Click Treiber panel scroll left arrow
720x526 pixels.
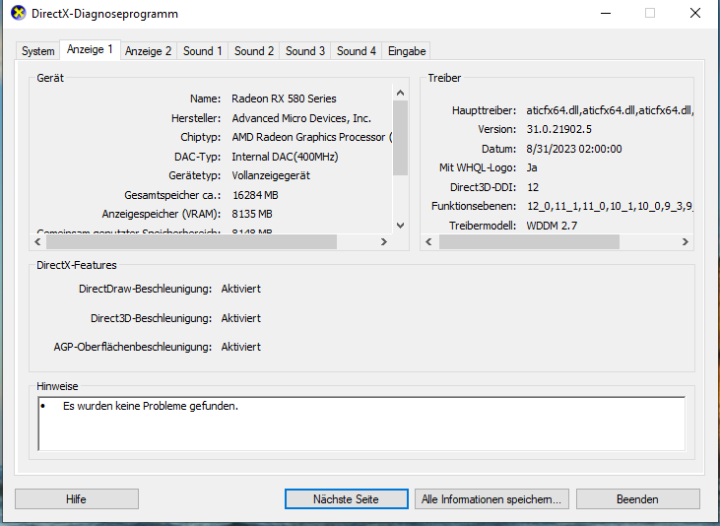(428, 241)
